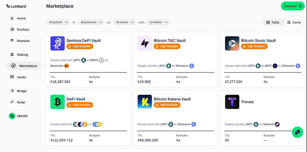
Task: Click the Ethereum icon in Bitcoin TAC card
Action: coord(192,66)
